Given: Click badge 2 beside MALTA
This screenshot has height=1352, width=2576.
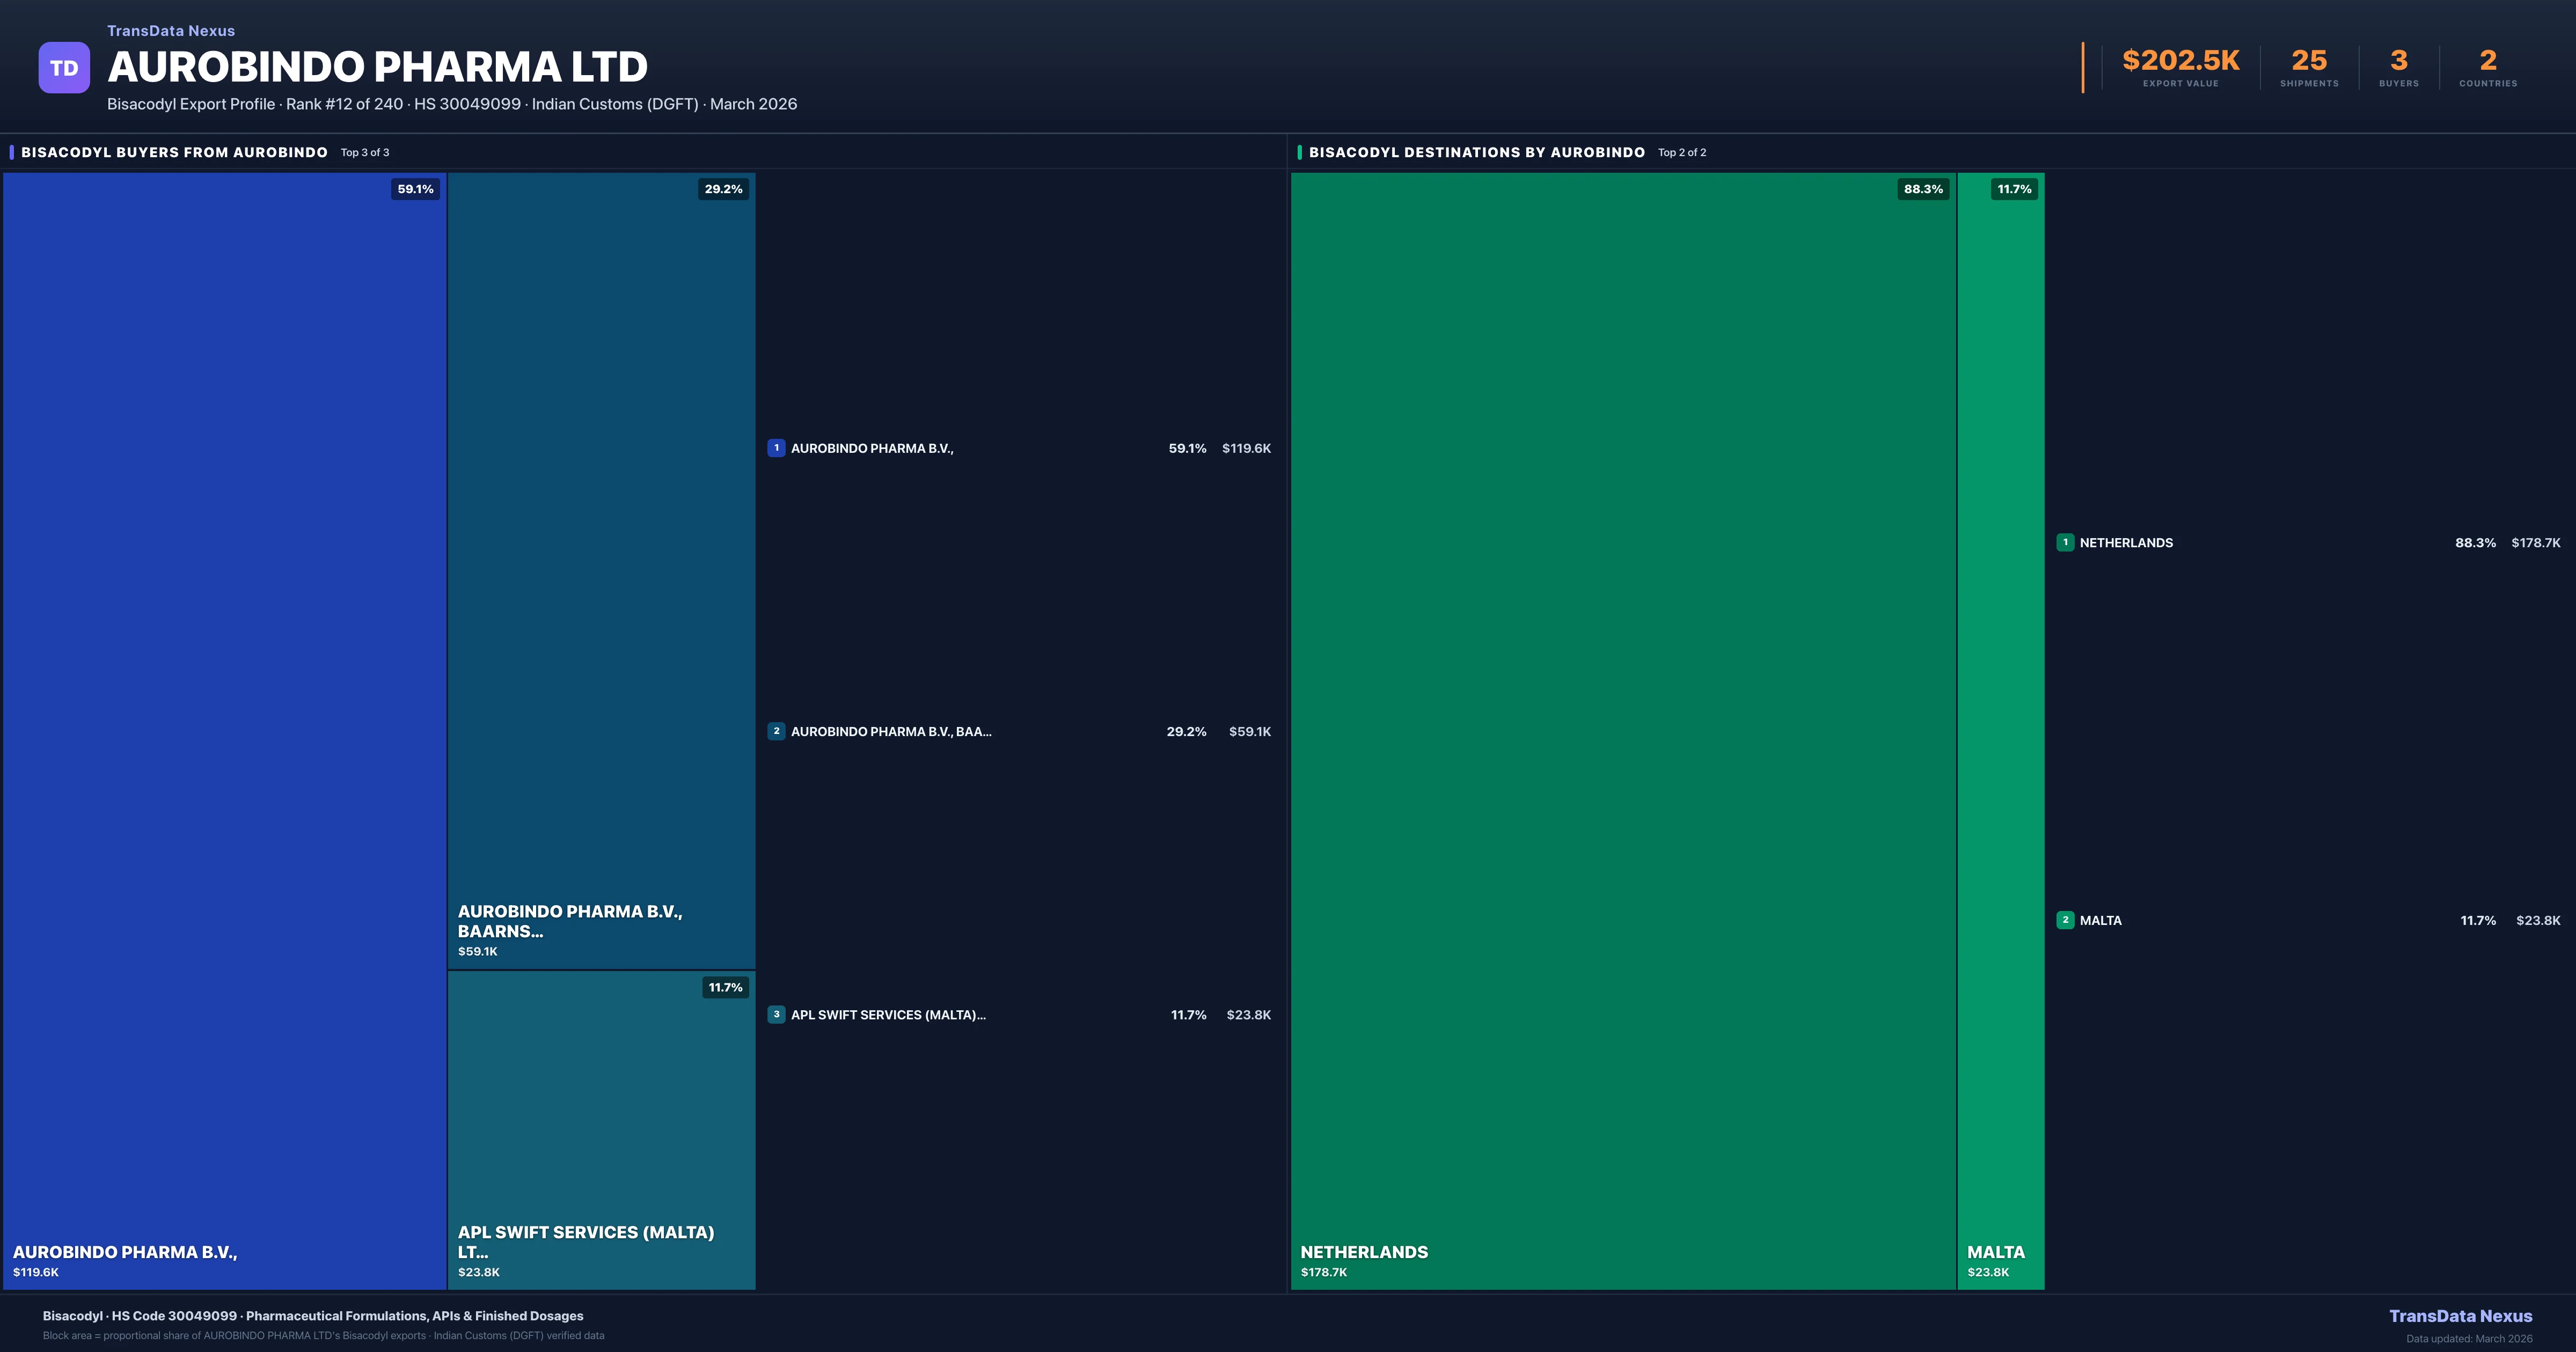Looking at the screenshot, I should tap(2066, 920).
